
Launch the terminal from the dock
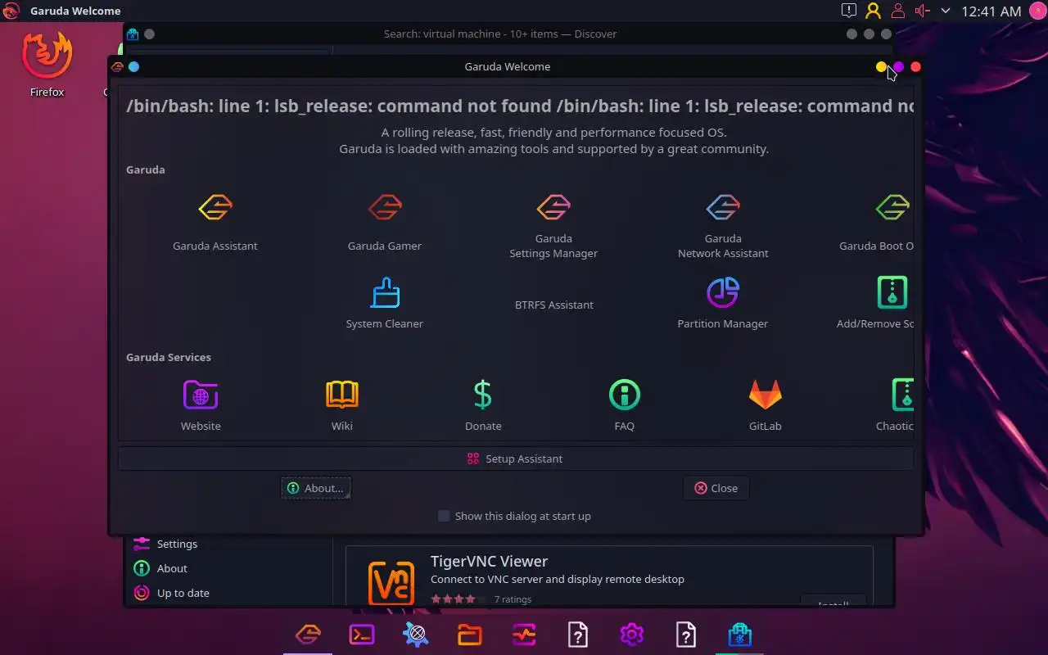coord(362,635)
